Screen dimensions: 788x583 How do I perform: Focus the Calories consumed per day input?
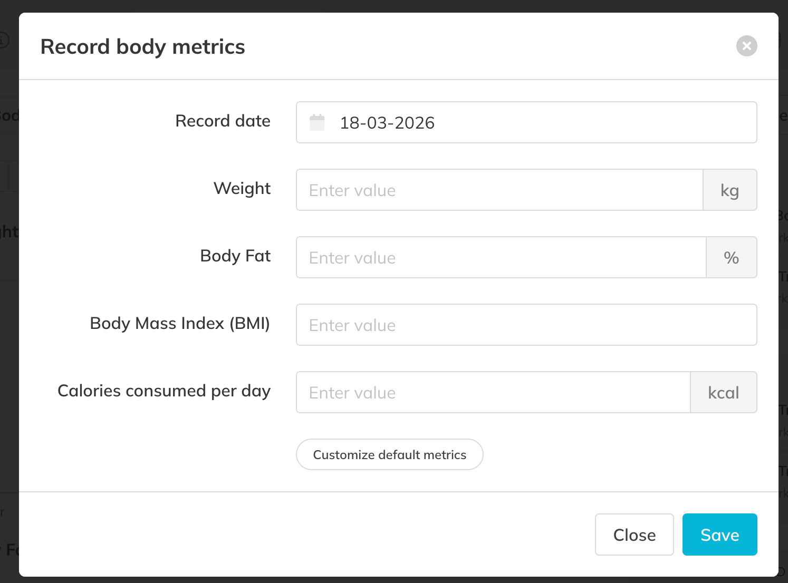click(493, 392)
